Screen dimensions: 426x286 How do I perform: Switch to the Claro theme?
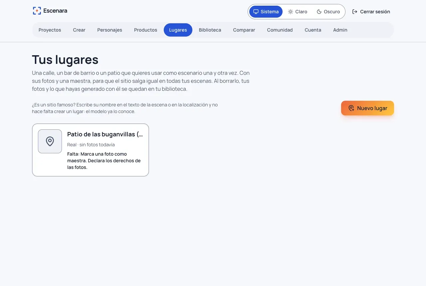[x=298, y=12]
